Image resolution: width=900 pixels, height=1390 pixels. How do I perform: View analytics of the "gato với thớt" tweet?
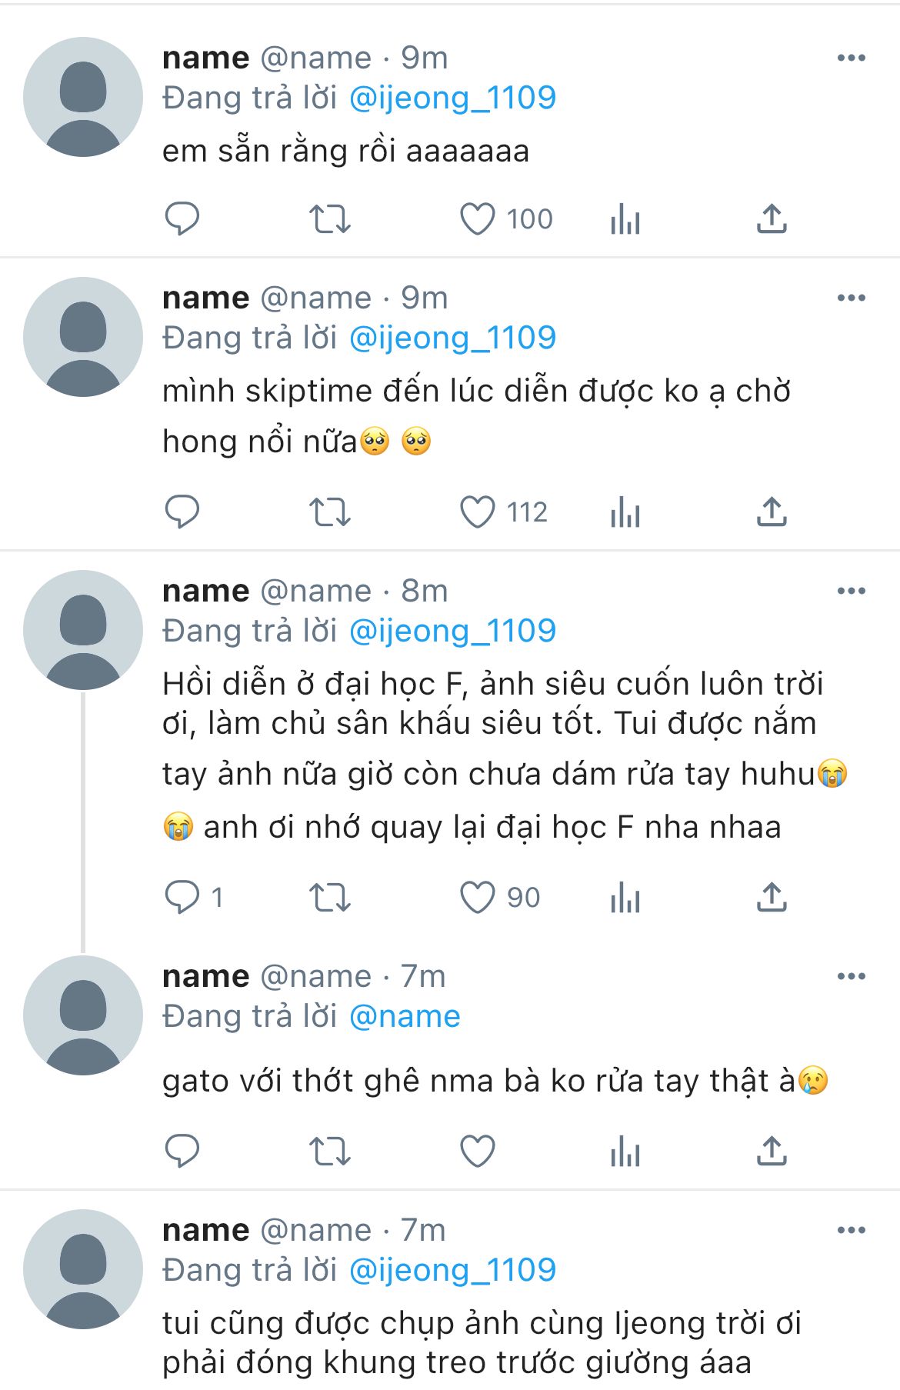click(625, 1152)
